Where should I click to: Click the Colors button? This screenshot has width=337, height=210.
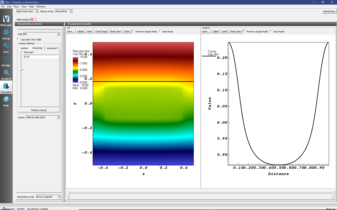tap(127, 31)
